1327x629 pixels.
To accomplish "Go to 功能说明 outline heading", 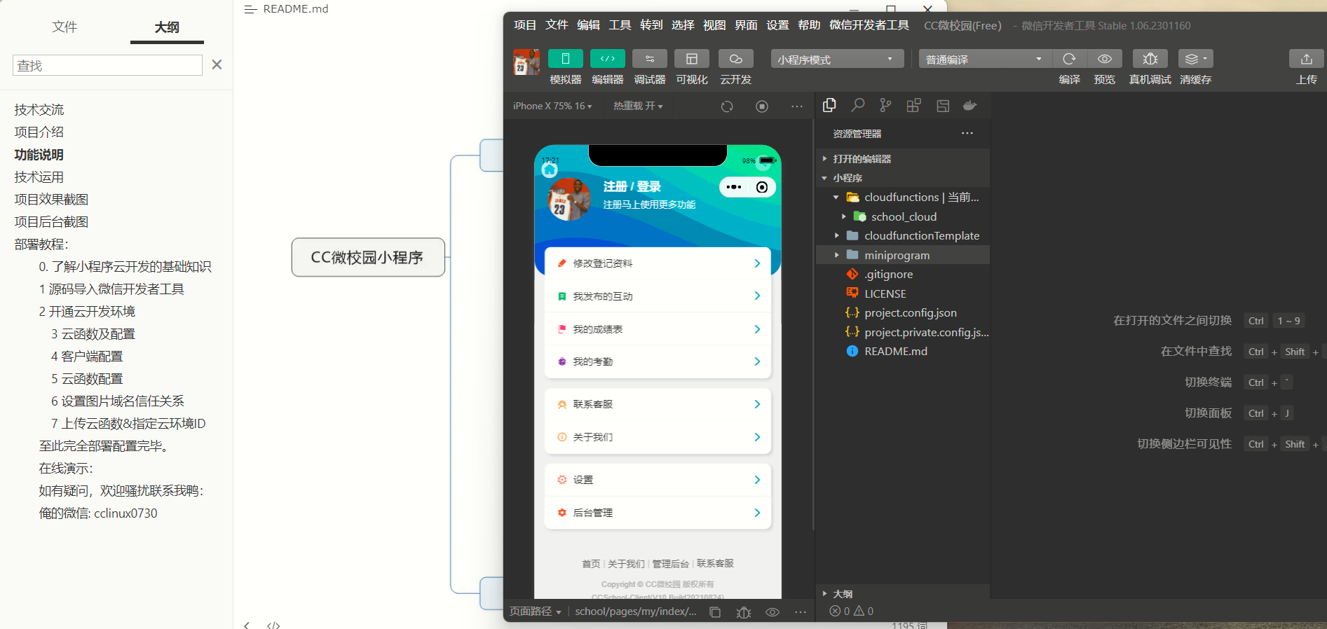I will (x=39, y=155).
